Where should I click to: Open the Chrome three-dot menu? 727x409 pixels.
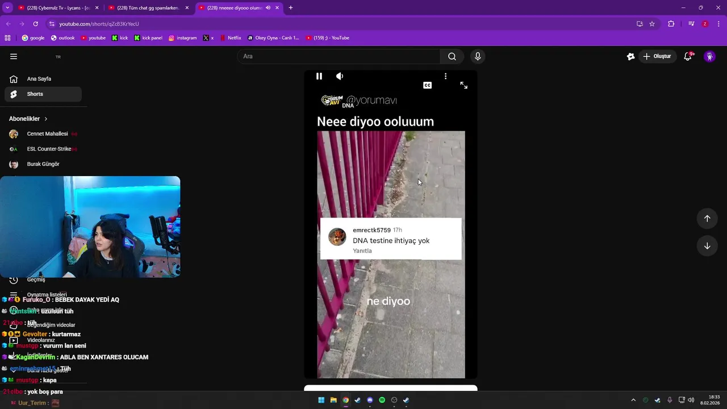click(718, 24)
